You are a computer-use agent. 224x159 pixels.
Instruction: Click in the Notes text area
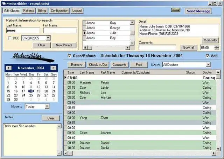[x=30, y=140]
